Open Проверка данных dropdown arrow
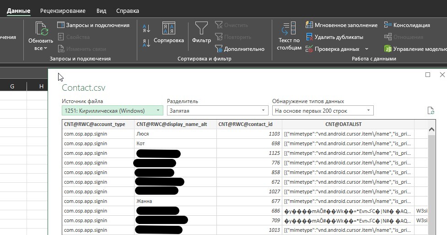Viewport: 447px width, 235px height. [366, 49]
